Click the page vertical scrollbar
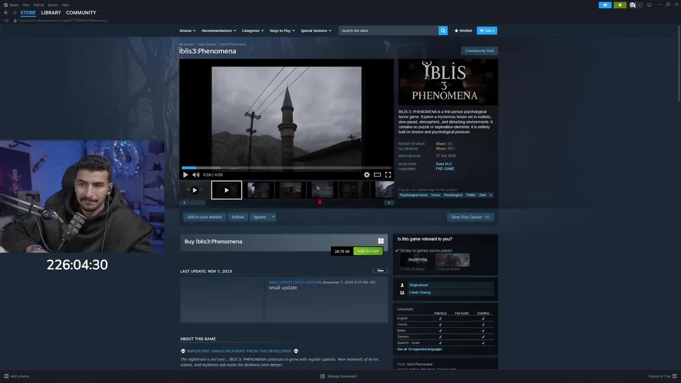Image resolution: width=681 pixels, height=383 pixels. click(678, 64)
